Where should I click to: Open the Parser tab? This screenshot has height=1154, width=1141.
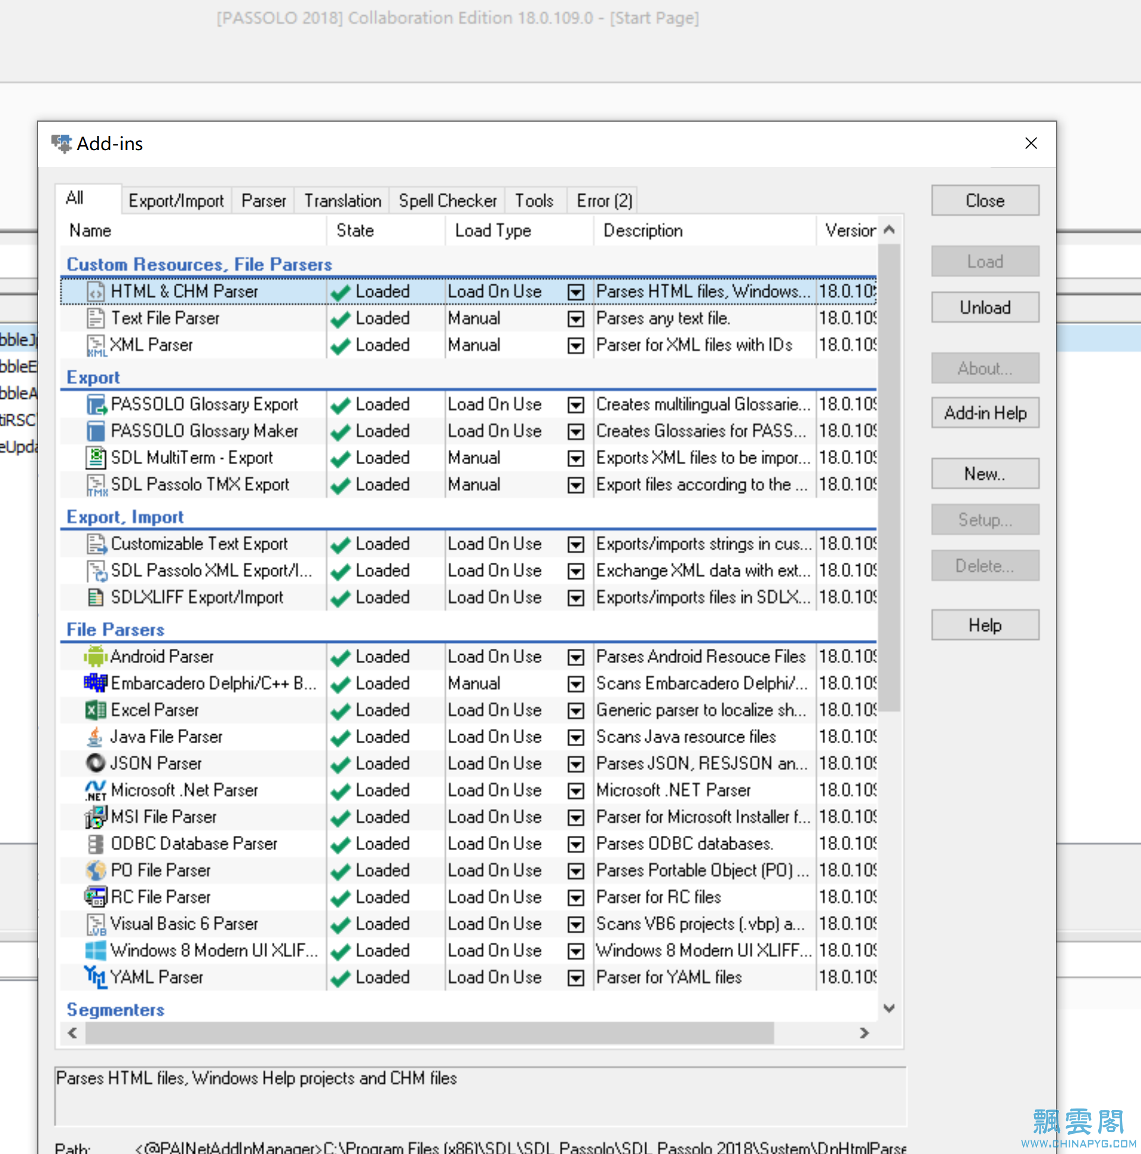click(264, 201)
